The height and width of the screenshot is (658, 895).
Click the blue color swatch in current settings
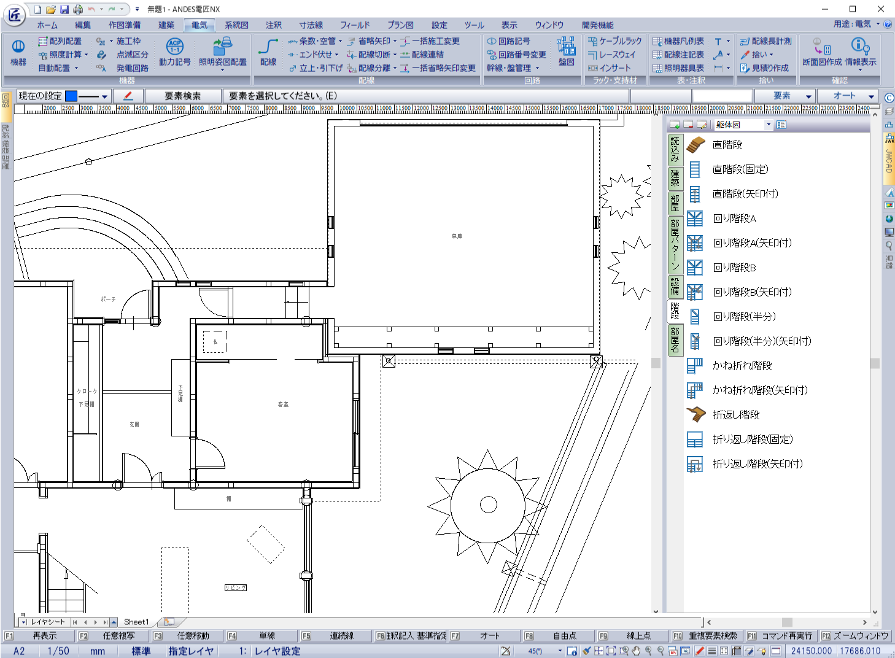point(71,96)
